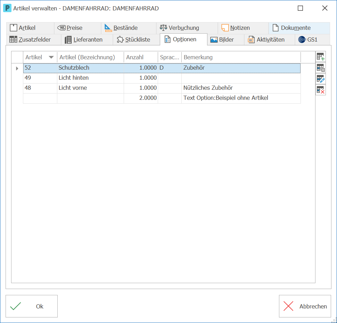Image resolution: width=337 pixels, height=323 pixels.
Task: Click the 2.0000 quantity cell
Action: pos(141,98)
